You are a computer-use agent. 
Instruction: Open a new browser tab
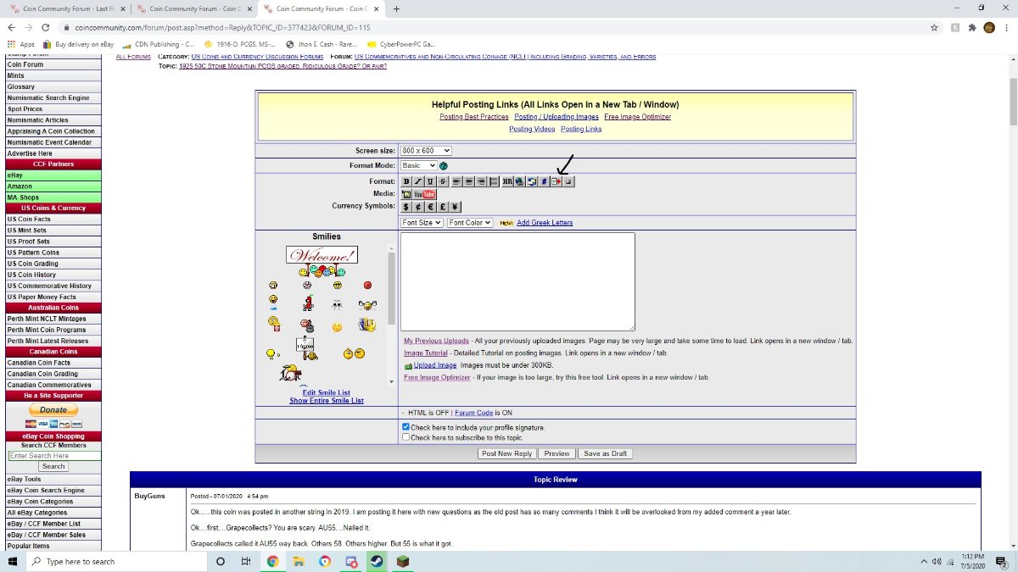[396, 8]
